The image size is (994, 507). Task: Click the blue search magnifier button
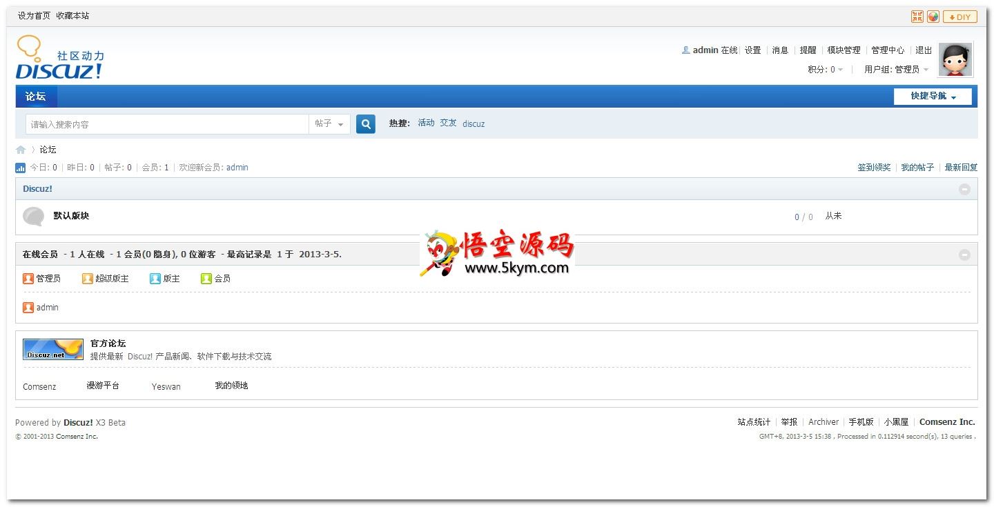point(366,124)
